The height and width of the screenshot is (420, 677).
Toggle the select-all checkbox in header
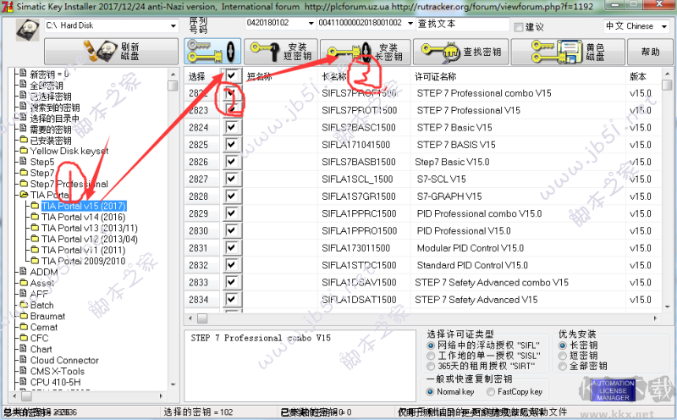point(231,75)
